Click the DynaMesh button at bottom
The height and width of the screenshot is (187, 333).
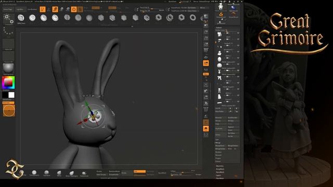162,173
